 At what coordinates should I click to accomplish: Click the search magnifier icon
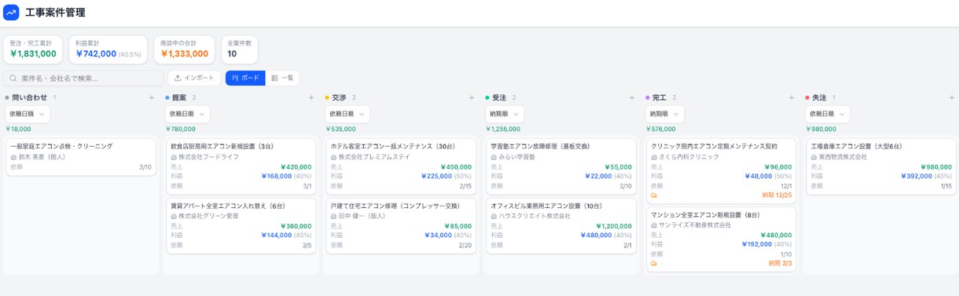[x=14, y=78]
